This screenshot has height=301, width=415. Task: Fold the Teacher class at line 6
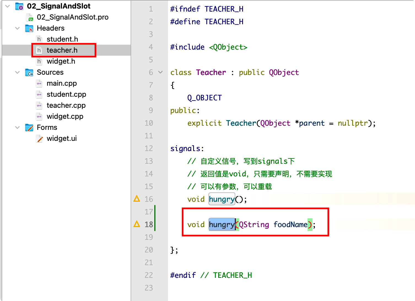click(160, 72)
